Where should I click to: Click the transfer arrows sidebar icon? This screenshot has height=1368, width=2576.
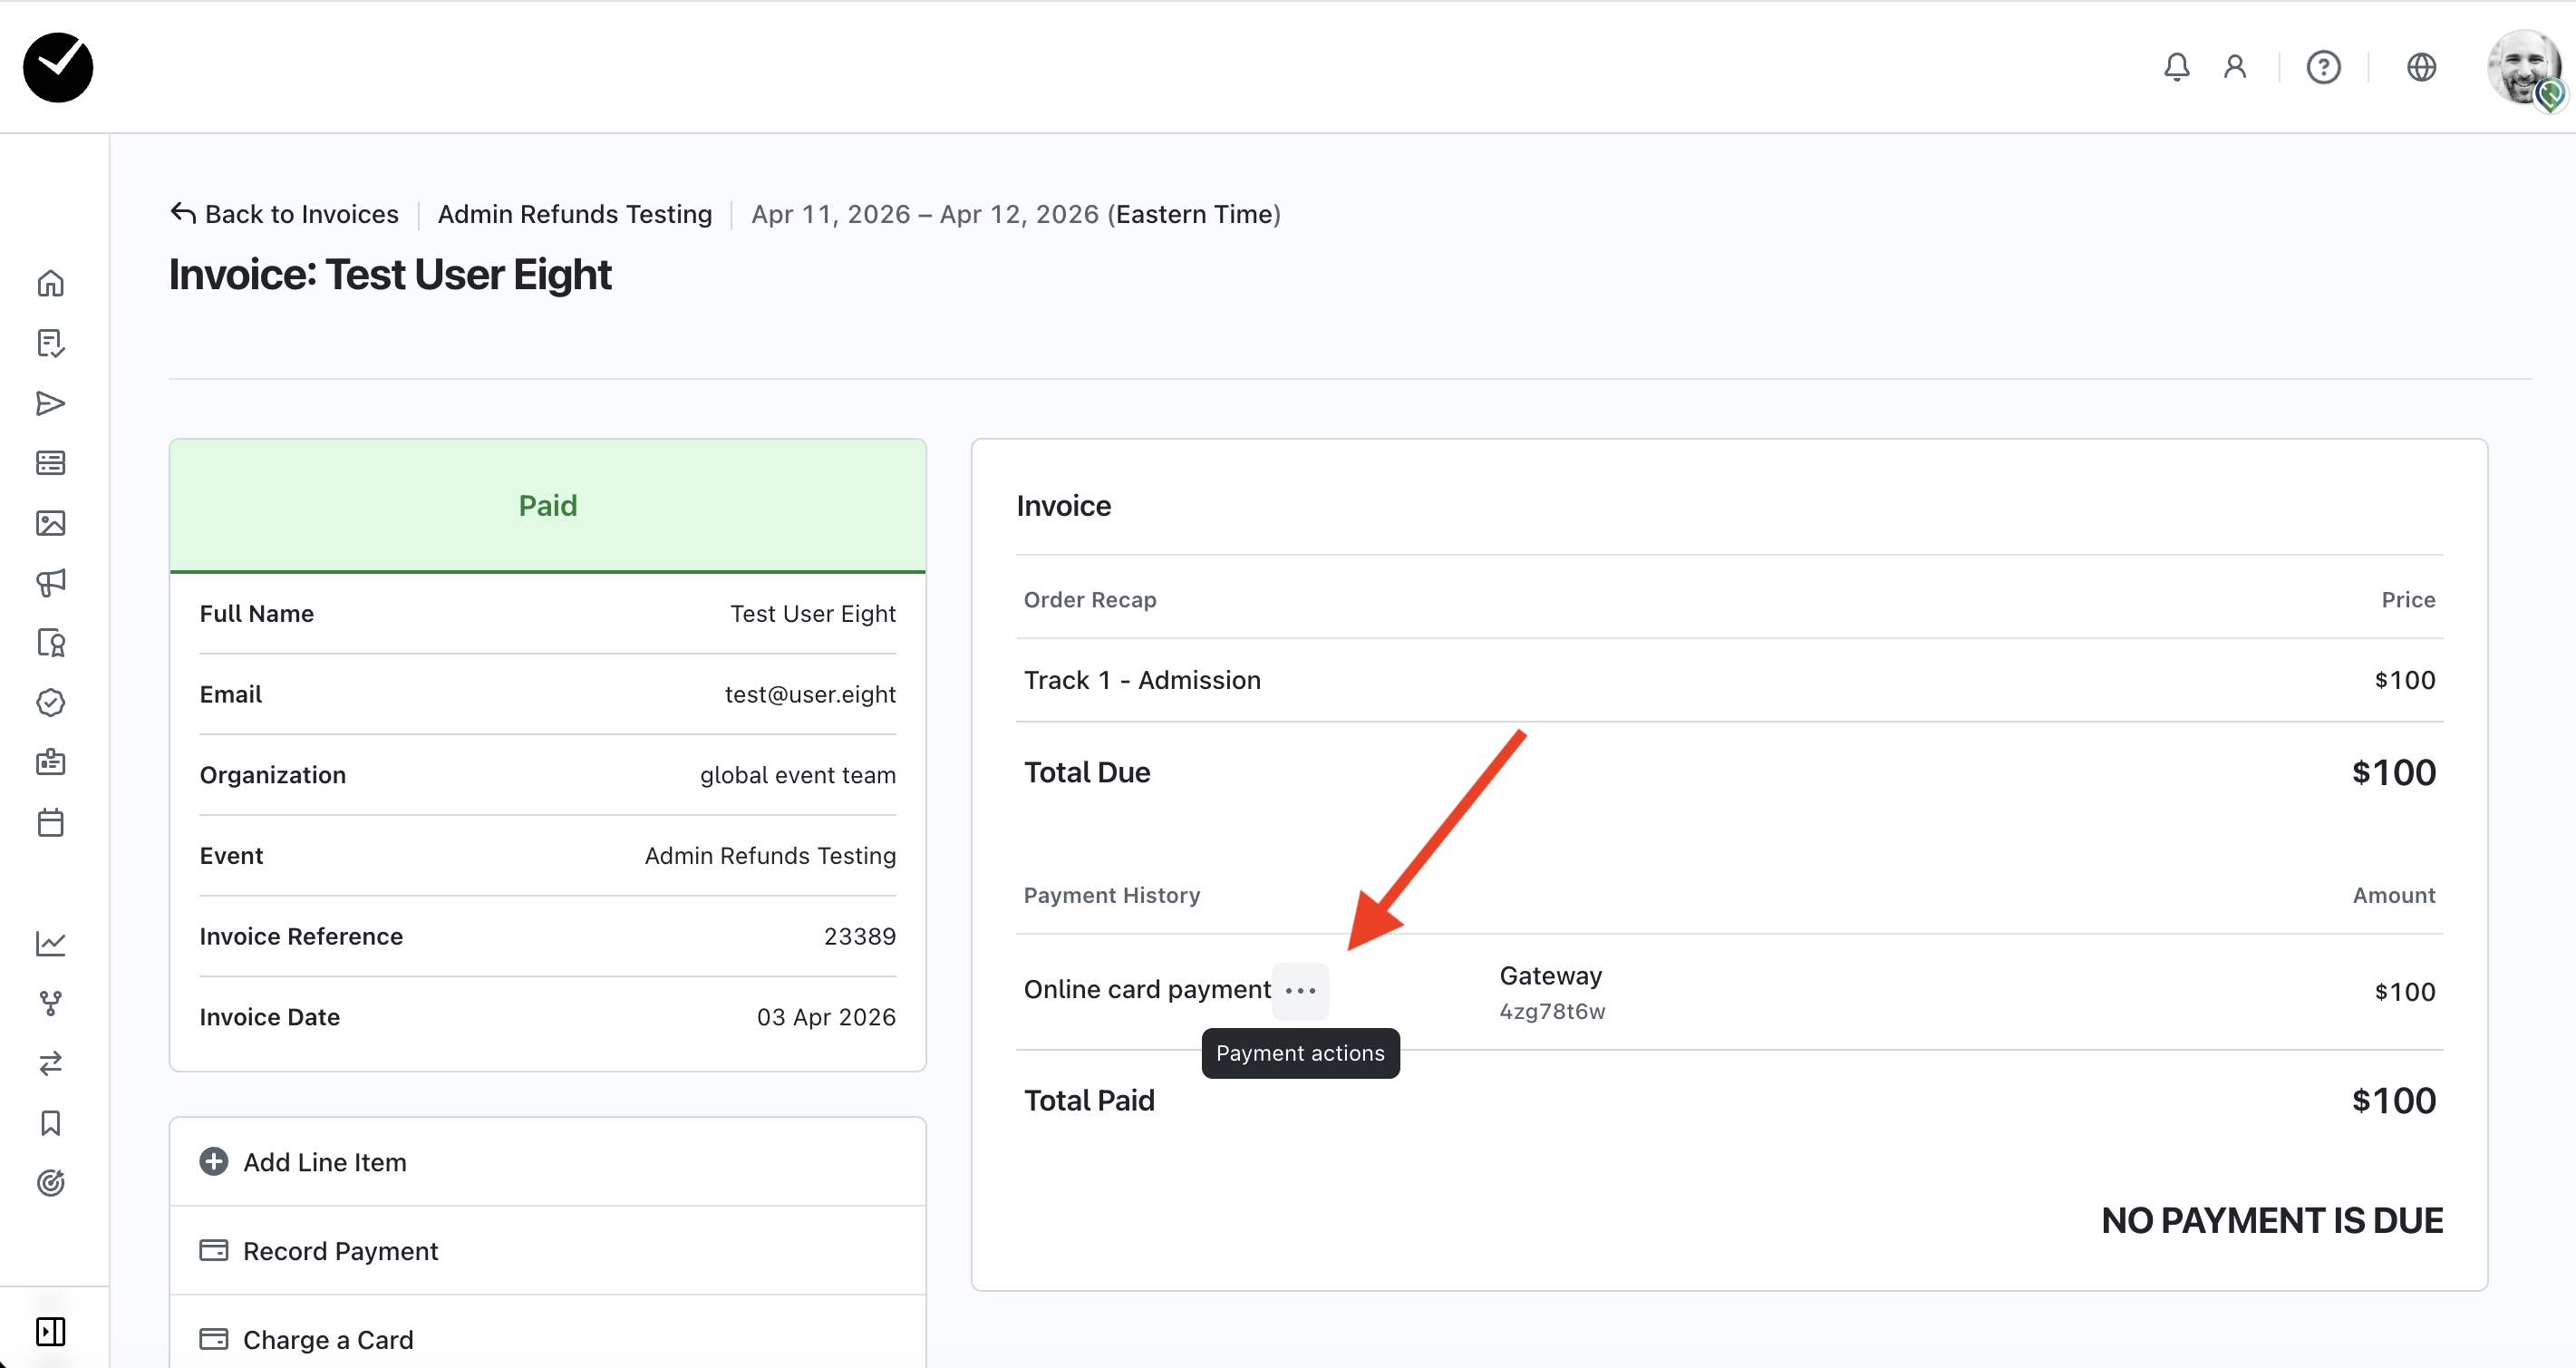click(x=50, y=1063)
